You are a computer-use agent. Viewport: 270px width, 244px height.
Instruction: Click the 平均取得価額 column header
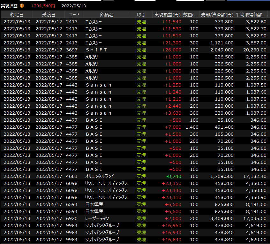pyautogui.click(x=251, y=15)
